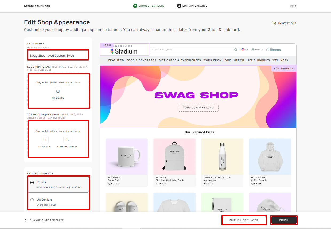Click the Stadium Library upload icon
The width and height of the screenshot is (331, 229).
[x=67, y=140]
